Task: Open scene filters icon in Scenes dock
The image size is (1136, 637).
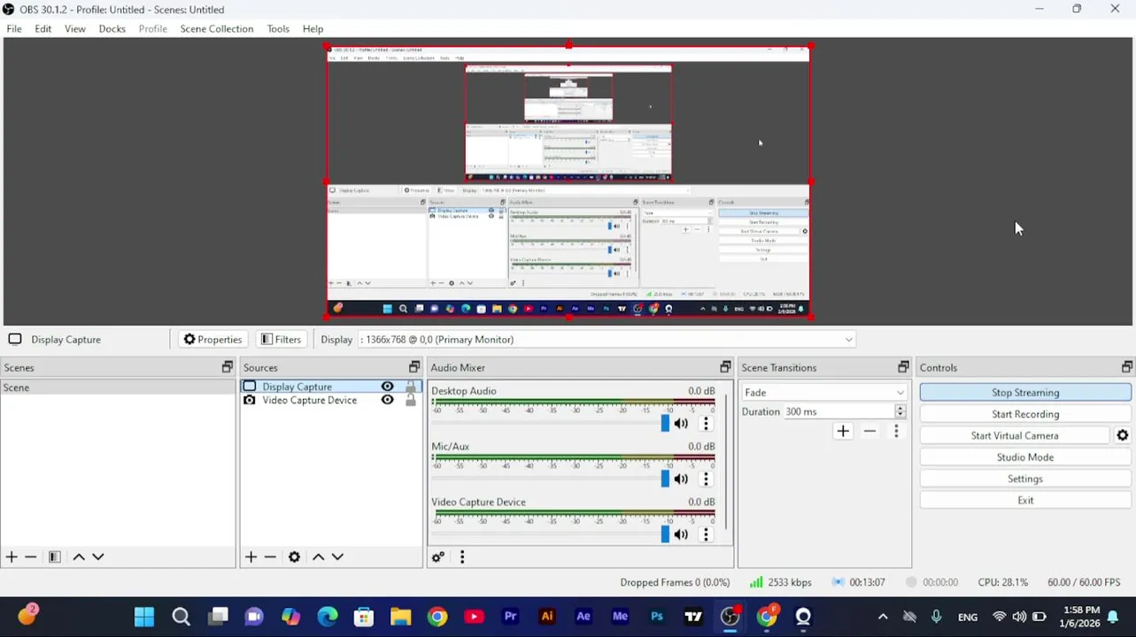Action: 55,556
